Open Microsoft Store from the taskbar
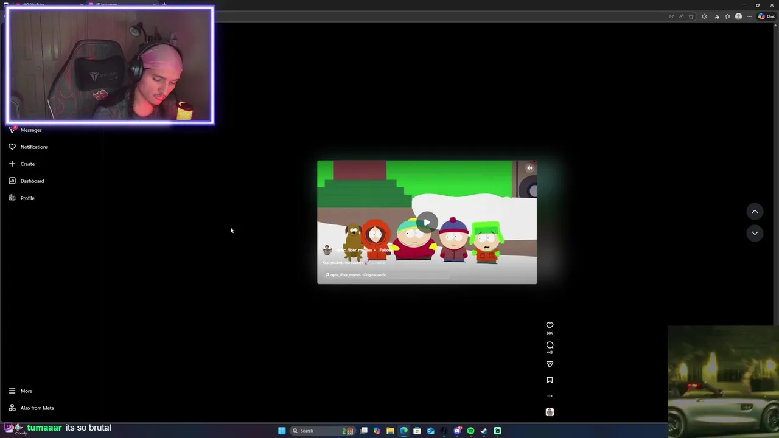Viewport: 779px width, 438px height. tap(417, 431)
